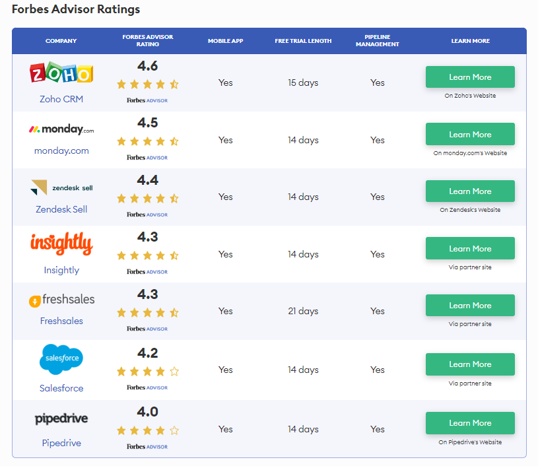
Task: Click the Salesforce cloud logo
Action: (61, 358)
